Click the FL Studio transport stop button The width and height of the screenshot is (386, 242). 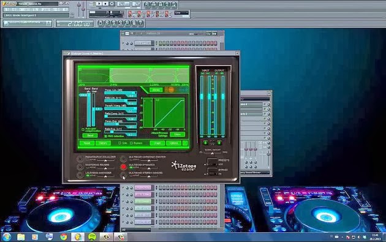105,4
